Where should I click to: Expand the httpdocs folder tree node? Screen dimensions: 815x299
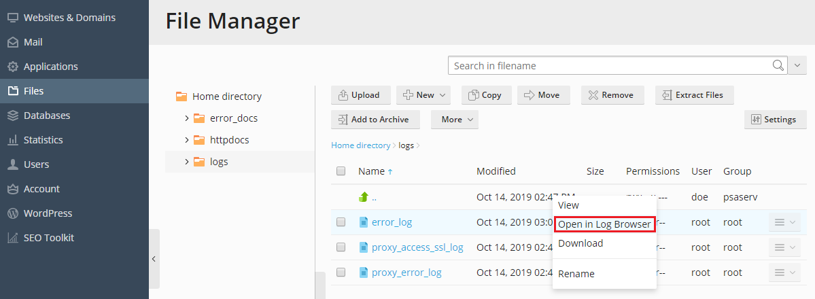point(187,140)
